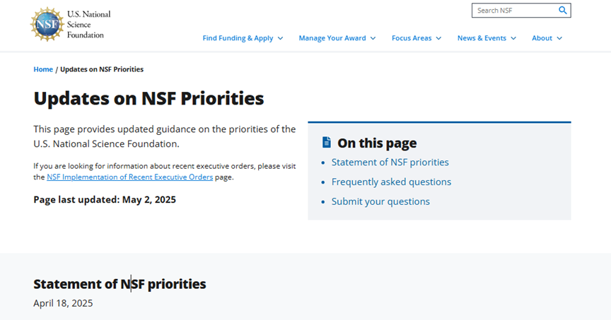Open the About menu
This screenshot has height=320, width=611.
(542, 38)
